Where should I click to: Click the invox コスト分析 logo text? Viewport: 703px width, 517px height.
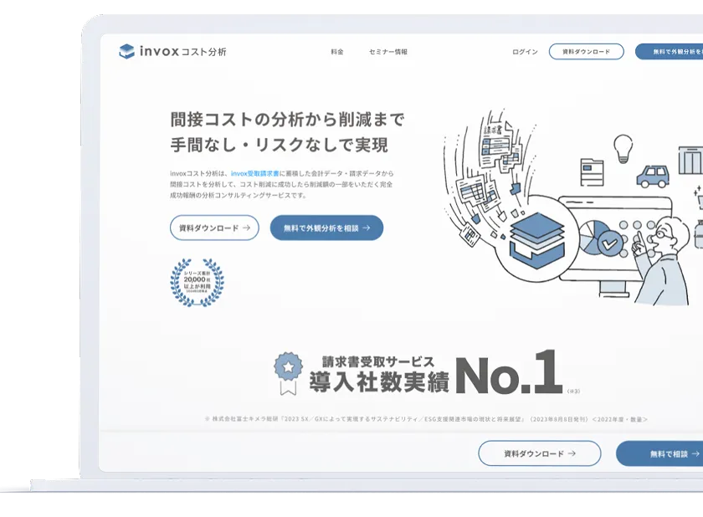[183, 52]
